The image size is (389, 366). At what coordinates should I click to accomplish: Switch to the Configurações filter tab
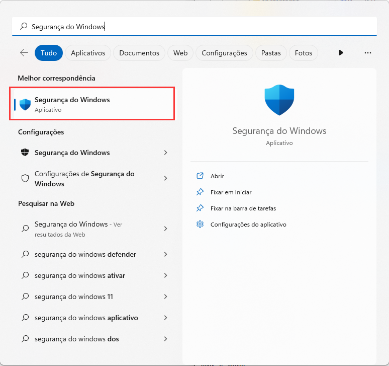point(224,53)
